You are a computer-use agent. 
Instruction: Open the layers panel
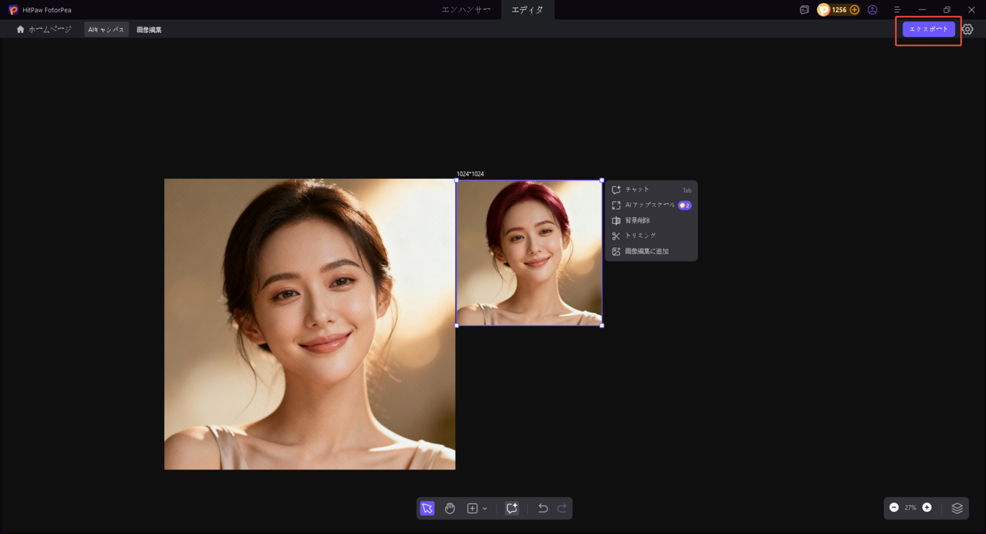coord(957,508)
